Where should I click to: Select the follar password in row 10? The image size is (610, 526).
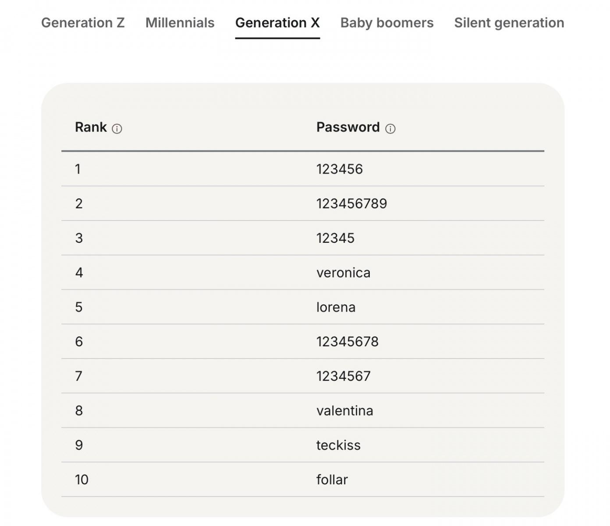coord(332,480)
